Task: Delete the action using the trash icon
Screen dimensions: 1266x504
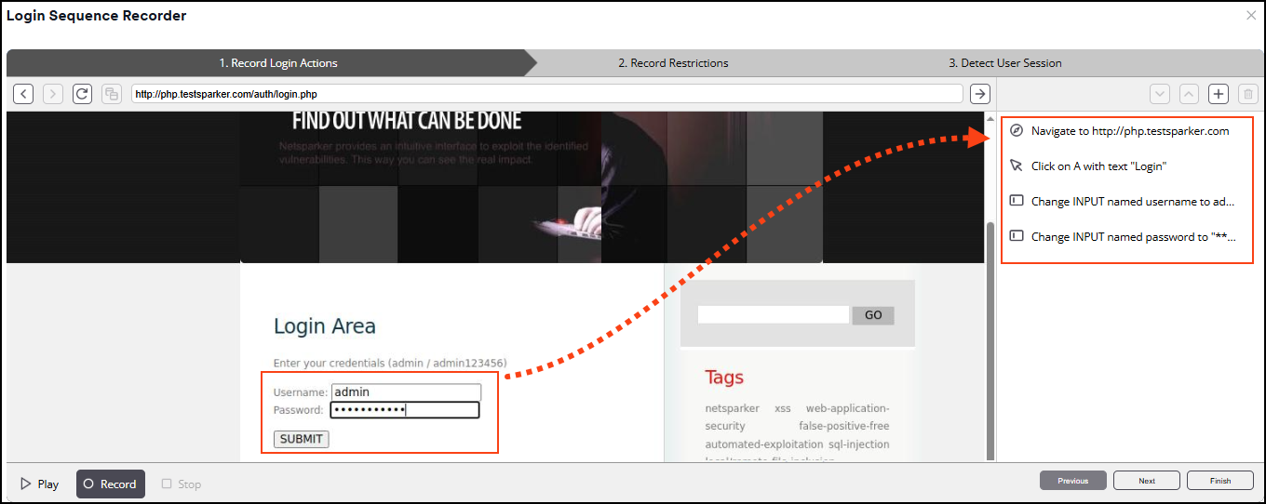Action: [1248, 94]
